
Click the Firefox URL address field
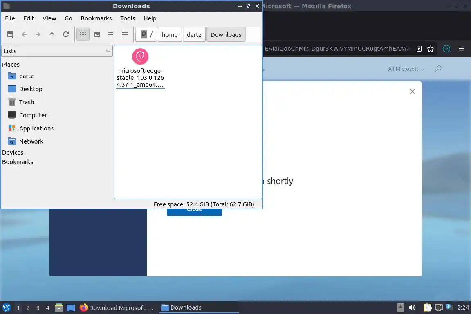coord(337,49)
